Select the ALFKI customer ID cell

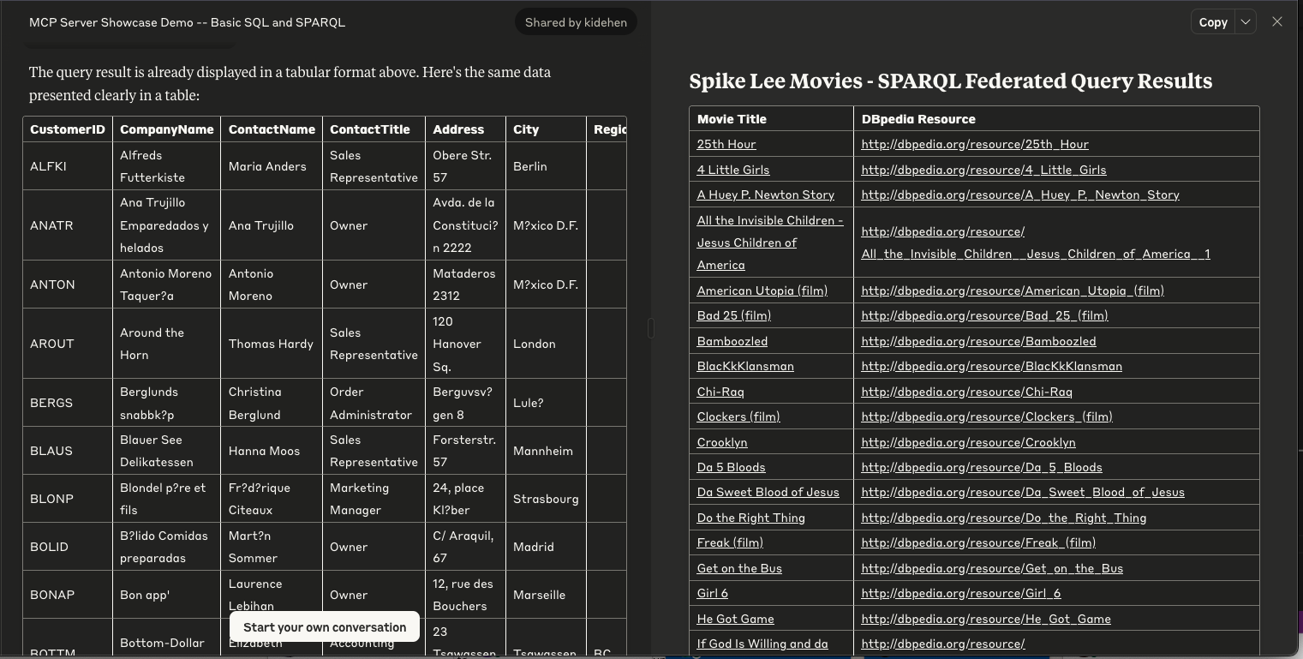coord(68,166)
